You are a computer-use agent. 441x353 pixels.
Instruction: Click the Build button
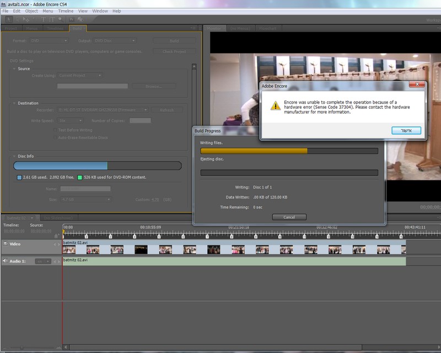(174, 41)
